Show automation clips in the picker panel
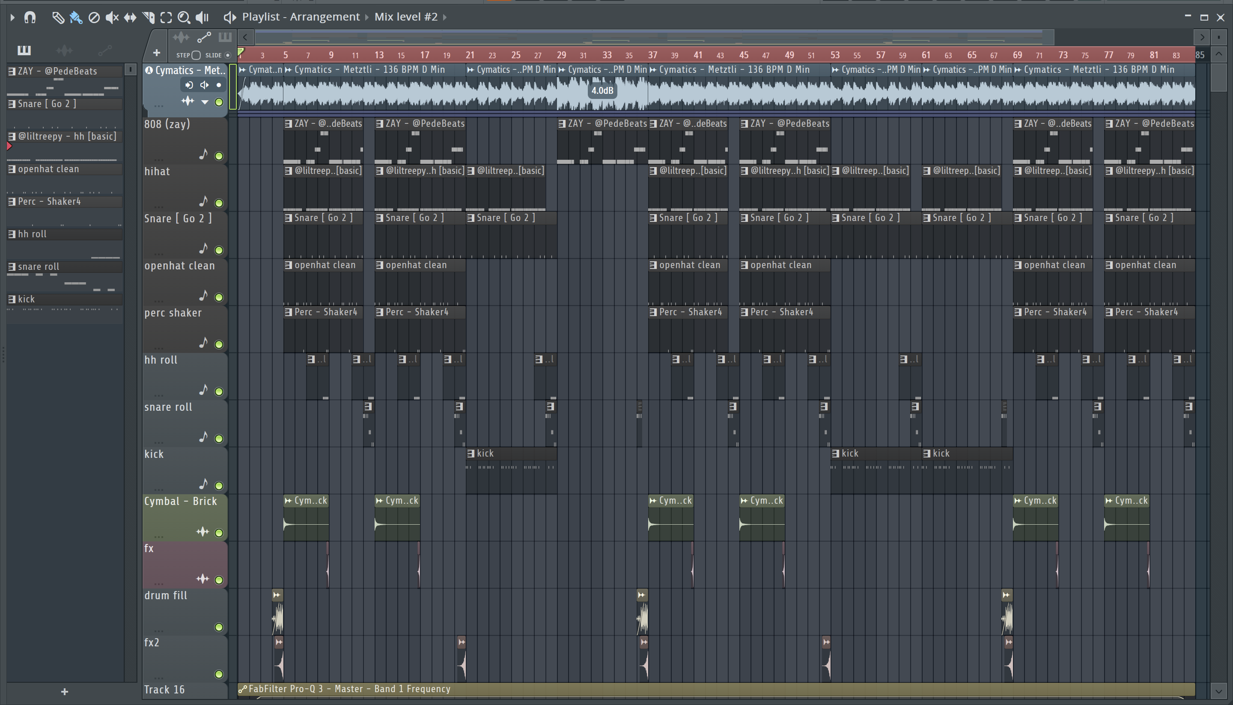Screen dimensions: 1233x705 (x=104, y=50)
